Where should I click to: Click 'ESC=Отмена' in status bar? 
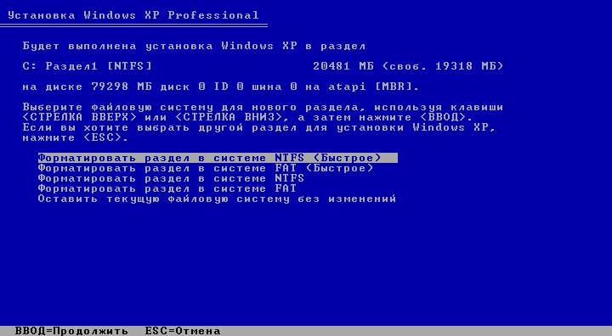coord(183,331)
